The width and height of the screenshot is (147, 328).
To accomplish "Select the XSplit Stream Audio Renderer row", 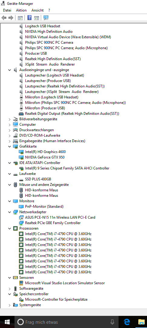I will (50, 64).
